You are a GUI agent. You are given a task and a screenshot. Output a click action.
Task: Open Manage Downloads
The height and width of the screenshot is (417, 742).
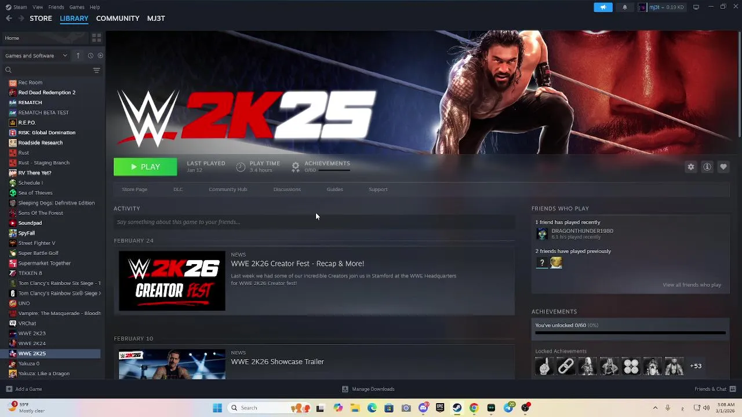pyautogui.click(x=368, y=389)
